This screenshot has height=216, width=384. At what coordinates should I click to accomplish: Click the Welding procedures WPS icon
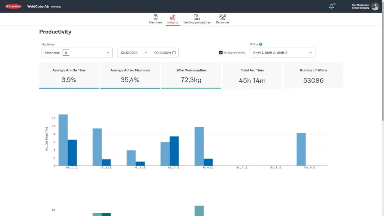(x=197, y=17)
